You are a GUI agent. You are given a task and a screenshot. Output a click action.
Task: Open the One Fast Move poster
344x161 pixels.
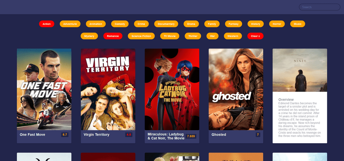(x=44, y=89)
